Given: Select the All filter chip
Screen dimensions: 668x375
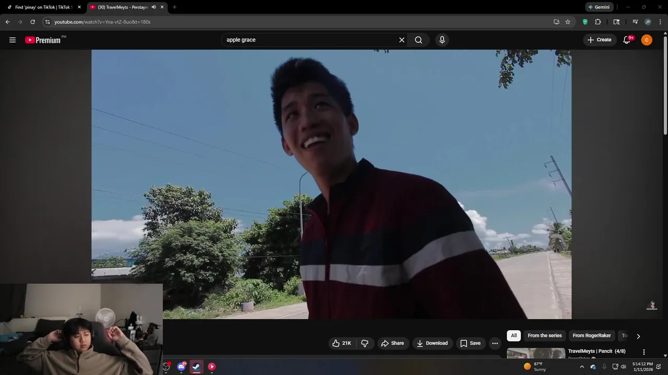Looking at the screenshot, I should [x=514, y=335].
